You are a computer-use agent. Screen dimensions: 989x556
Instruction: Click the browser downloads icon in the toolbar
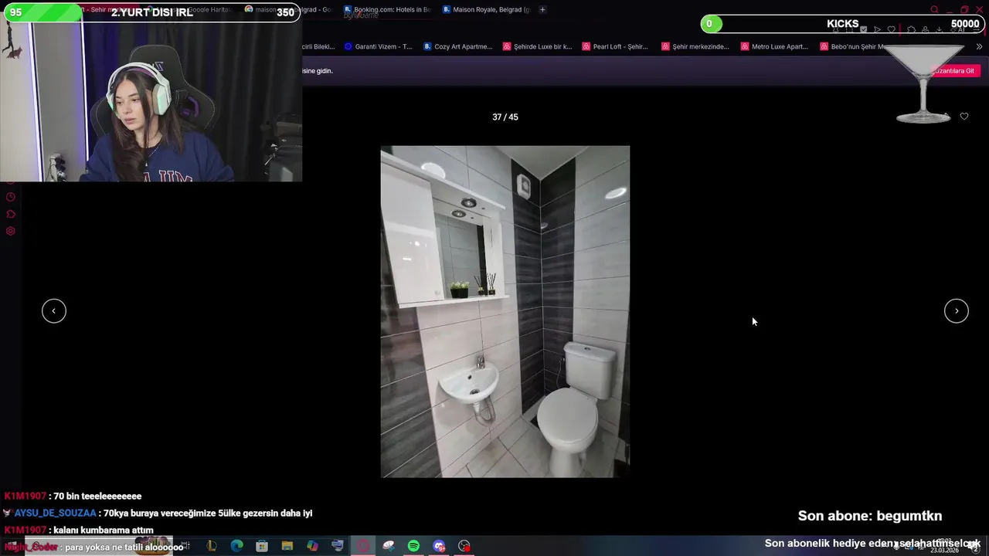pyautogui.click(x=939, y=29)
